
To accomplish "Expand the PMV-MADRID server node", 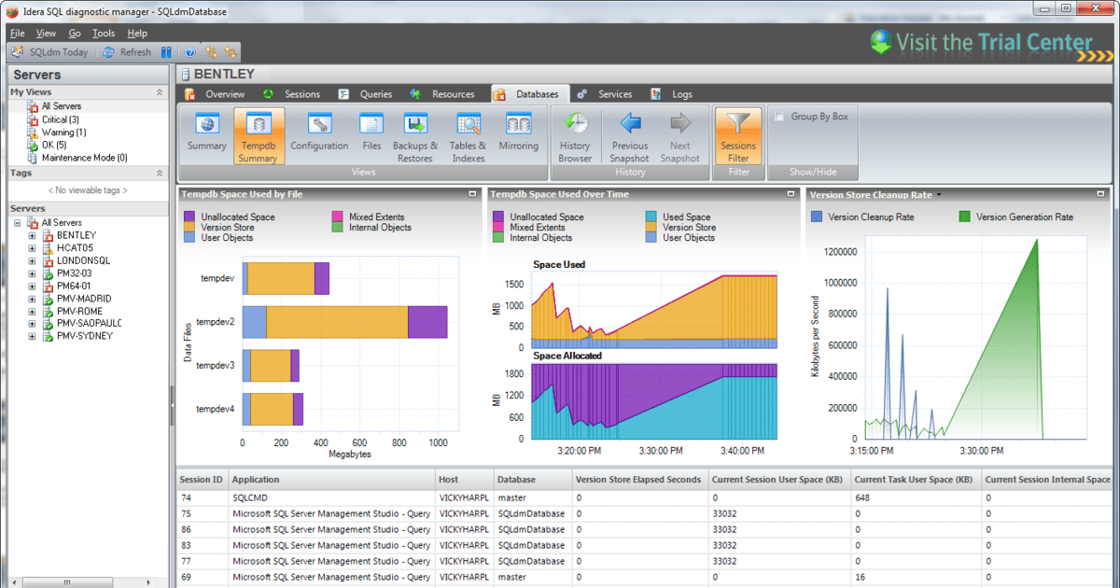I will (x=34, y=299).
